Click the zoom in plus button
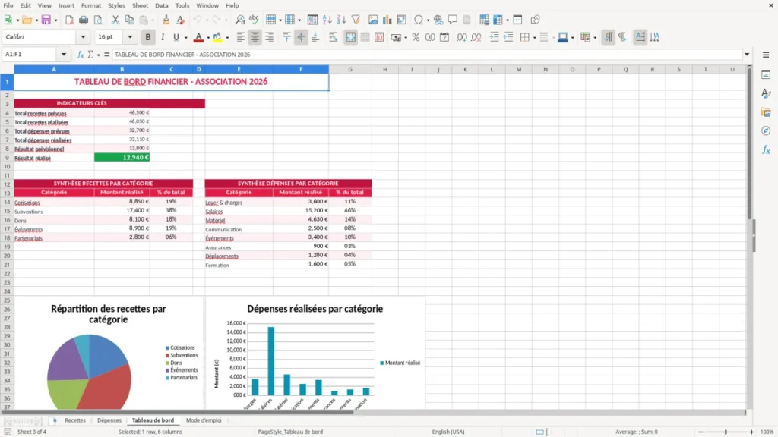Image resolution: width=778 pixels, height=437 pixels. 751,432
